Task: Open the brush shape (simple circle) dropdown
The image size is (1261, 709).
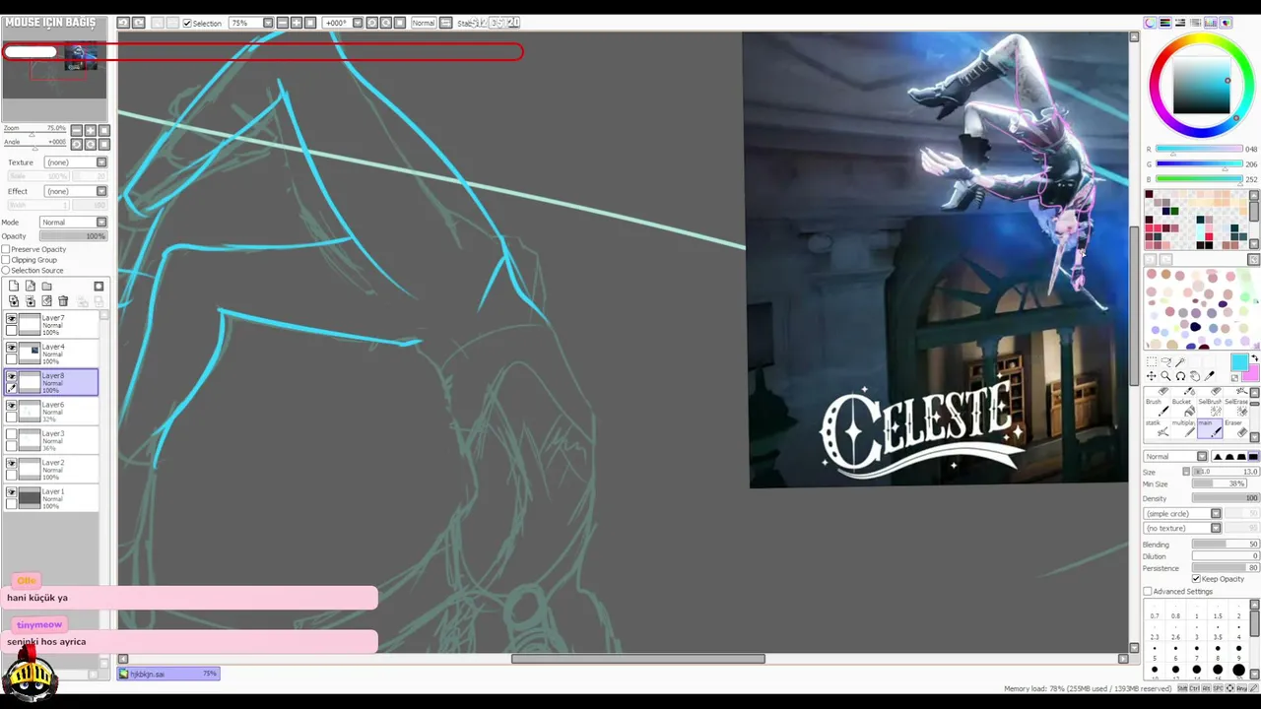Action: [1182, 514]
